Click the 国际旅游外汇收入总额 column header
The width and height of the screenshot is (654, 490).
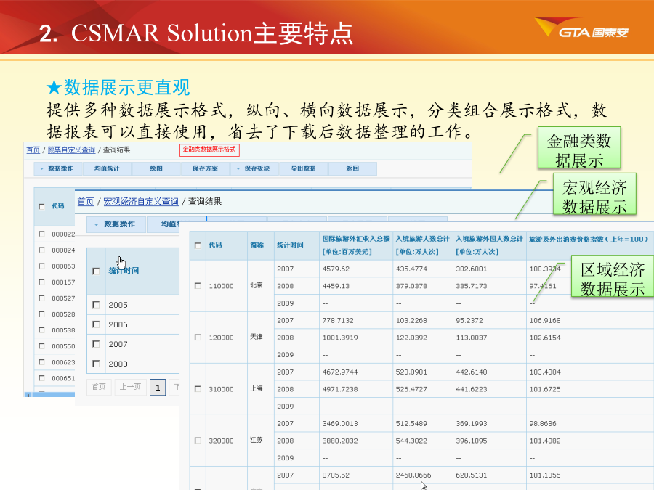coord(356,245)
